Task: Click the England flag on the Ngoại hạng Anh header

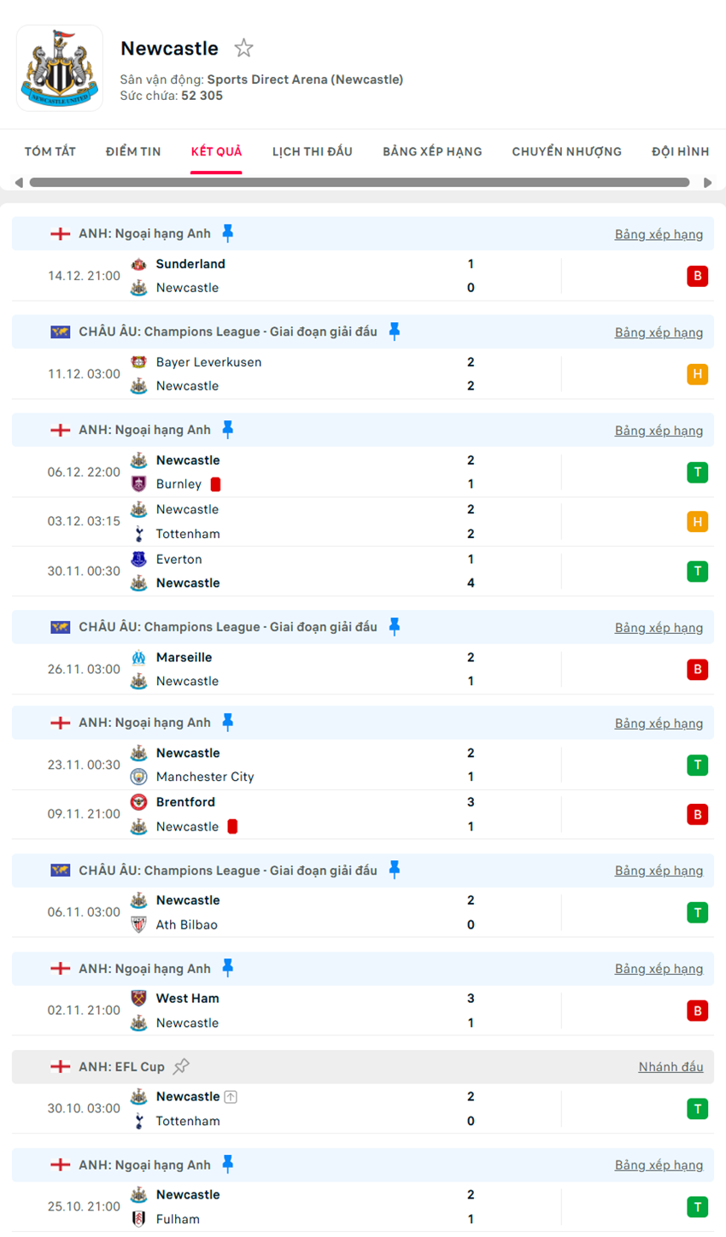Action: pos(61,233)
